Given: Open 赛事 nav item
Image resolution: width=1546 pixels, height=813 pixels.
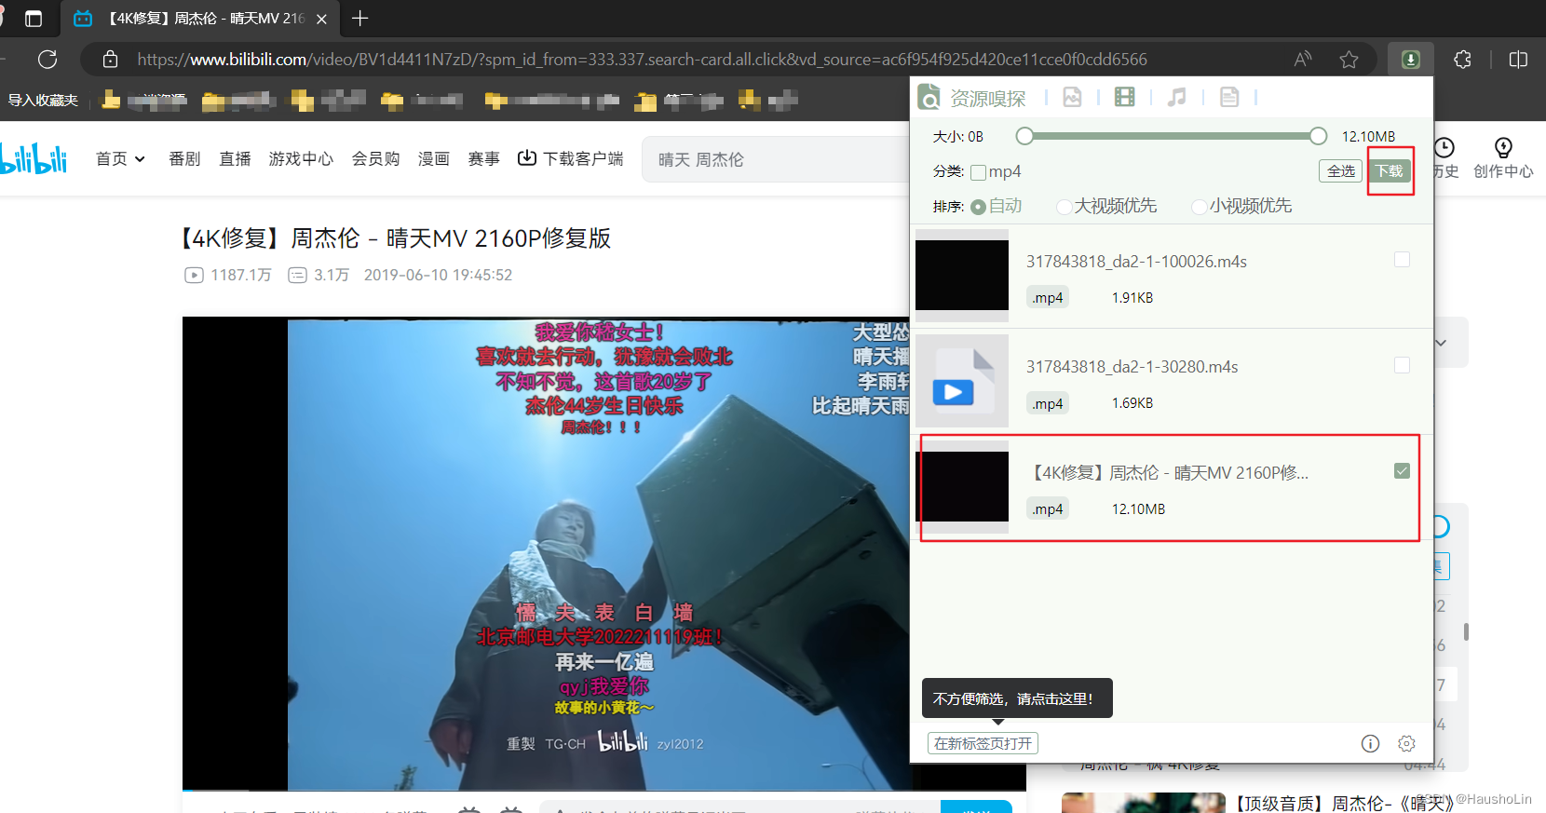Looking at the screenshot, I should pos(483,159).
